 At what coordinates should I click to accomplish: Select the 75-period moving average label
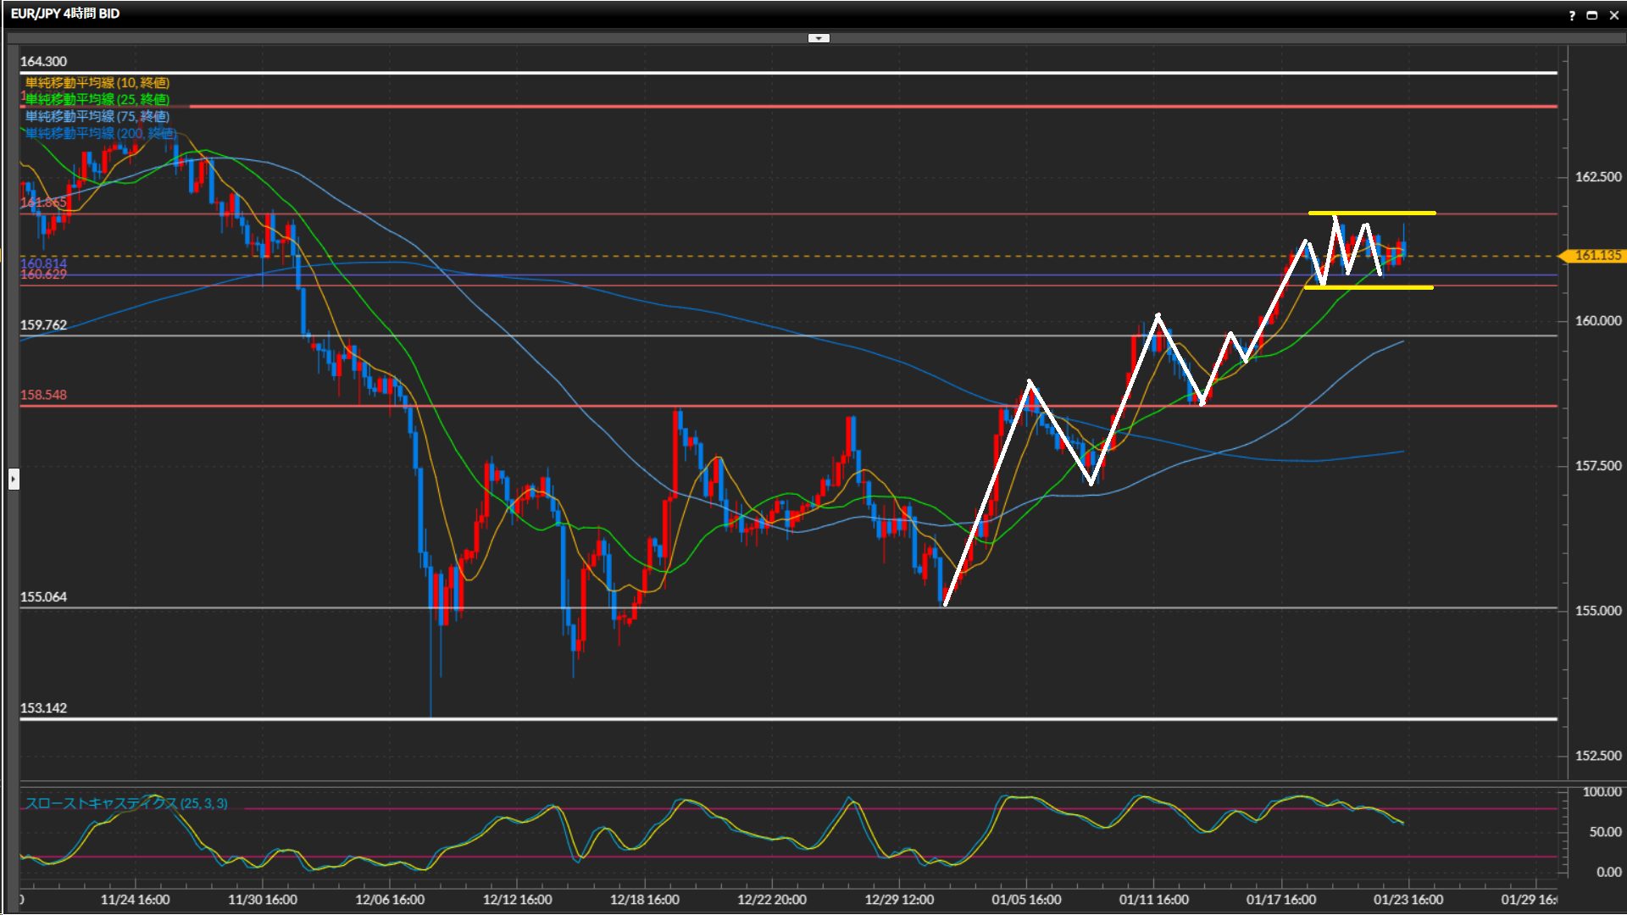97,116
